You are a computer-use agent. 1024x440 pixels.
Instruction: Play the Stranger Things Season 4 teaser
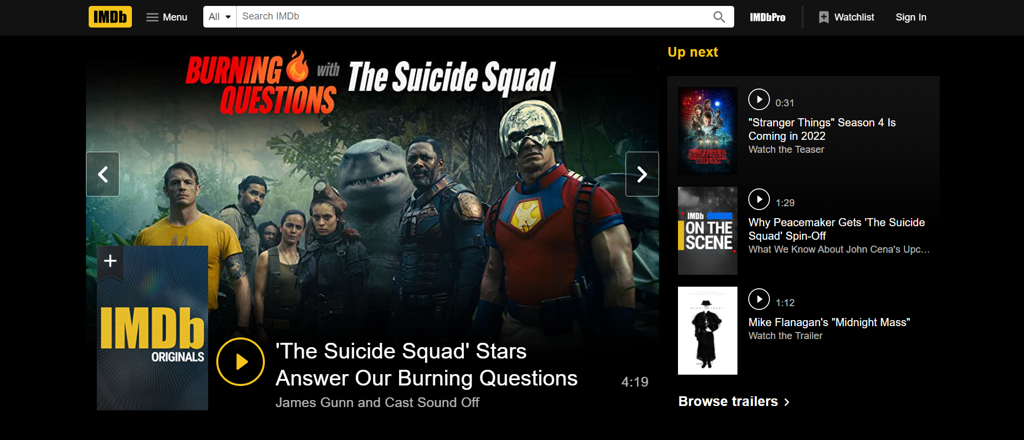[759, 99]
